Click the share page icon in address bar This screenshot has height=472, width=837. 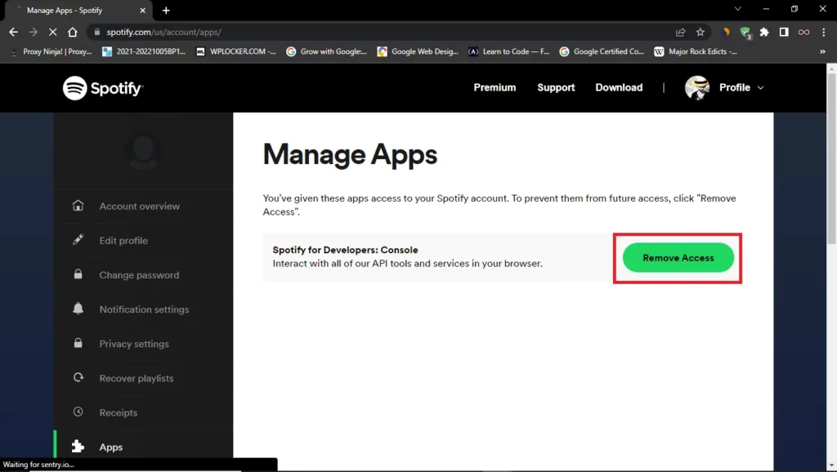coord(681,32)
